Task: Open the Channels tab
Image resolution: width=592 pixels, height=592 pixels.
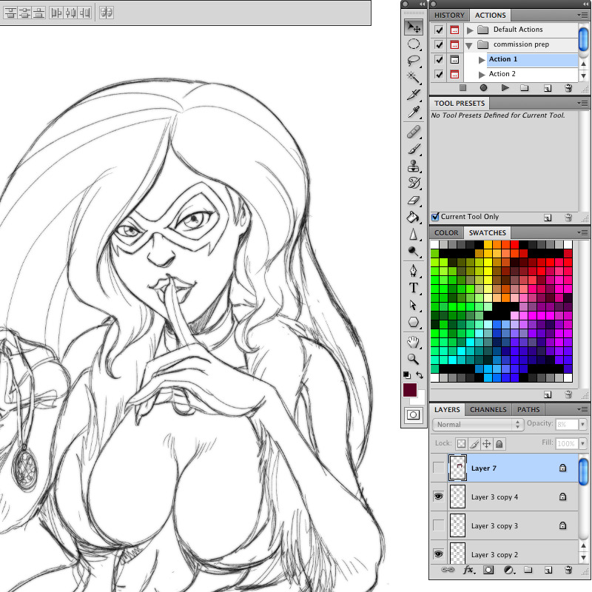Action: pyautogui.click(x=488, y=410)
